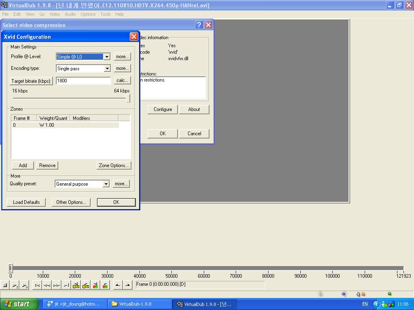Set selection end mark-out icon
Image resolution: width=414 pixels, height=310 pixels.
[127, 285]
